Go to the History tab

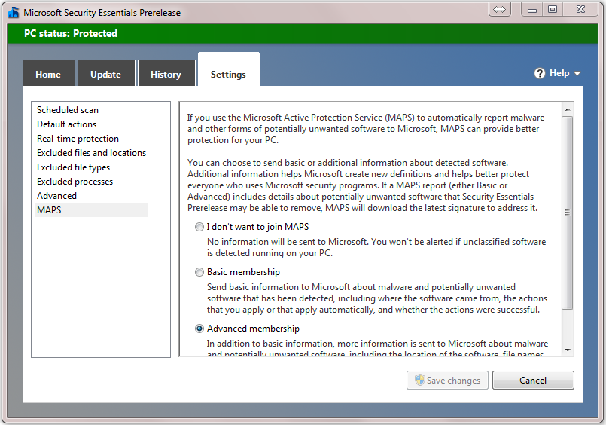point(166,73)
